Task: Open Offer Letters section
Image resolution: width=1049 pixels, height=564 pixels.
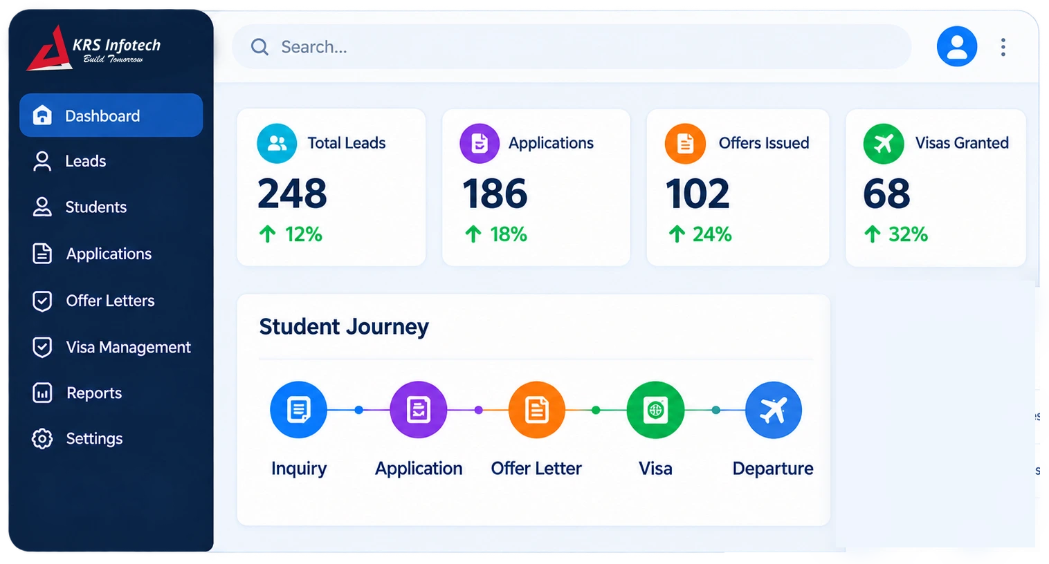Action: click(93, 301)
